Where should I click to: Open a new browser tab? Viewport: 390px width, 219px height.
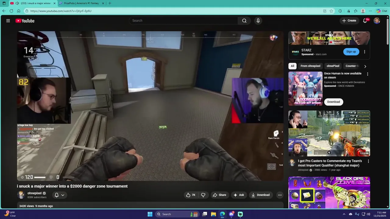coord(110,3)
